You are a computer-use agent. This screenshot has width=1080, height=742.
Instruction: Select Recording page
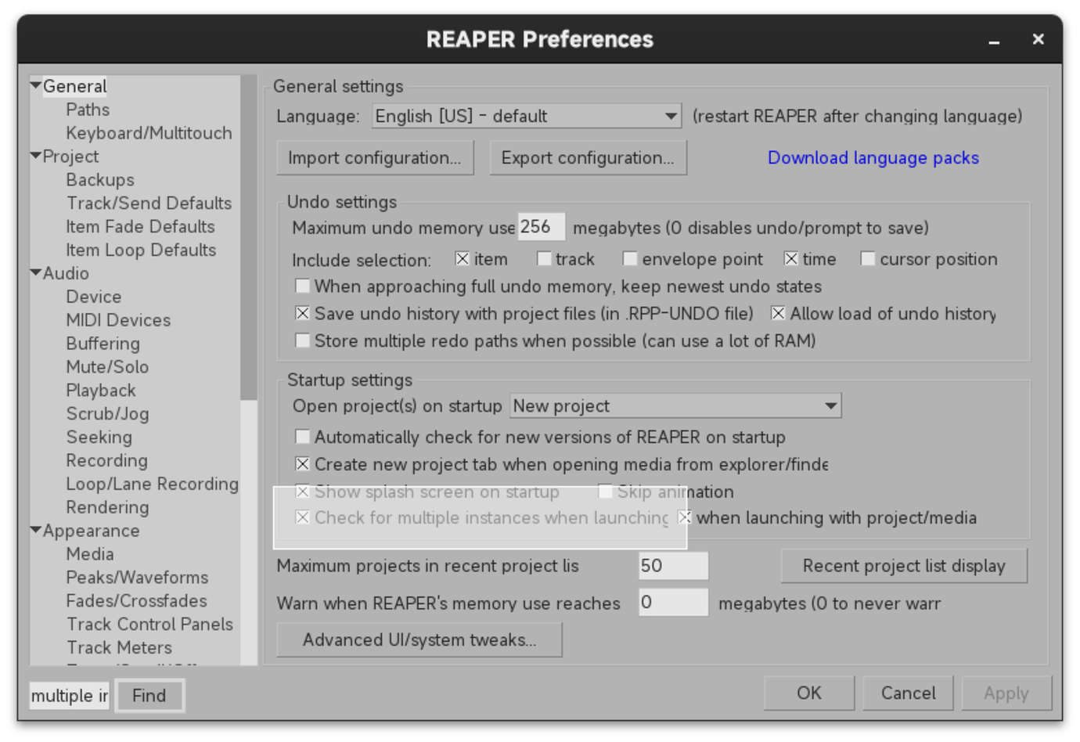[x=106, y=461]
